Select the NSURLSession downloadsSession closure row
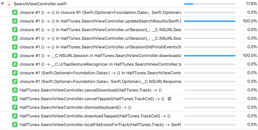The image size is (258, 130). pos(129,56)
